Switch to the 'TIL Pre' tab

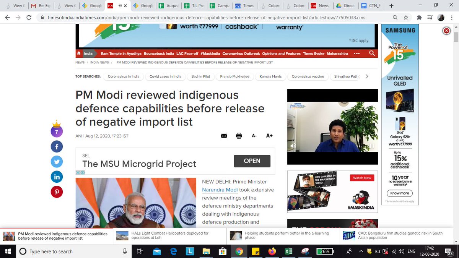[194, 6]
